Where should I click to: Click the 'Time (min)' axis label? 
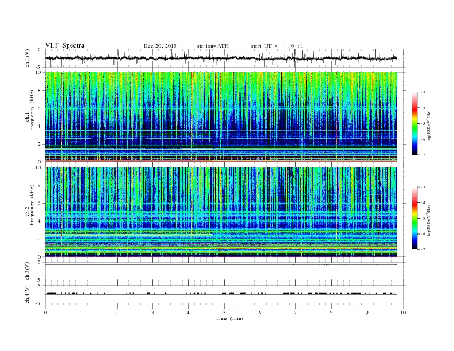pos(229,318)
